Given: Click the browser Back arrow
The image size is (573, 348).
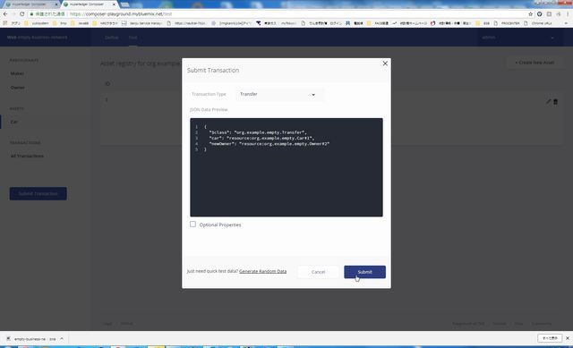Looking at the screenshot, I should pos(5,14).
